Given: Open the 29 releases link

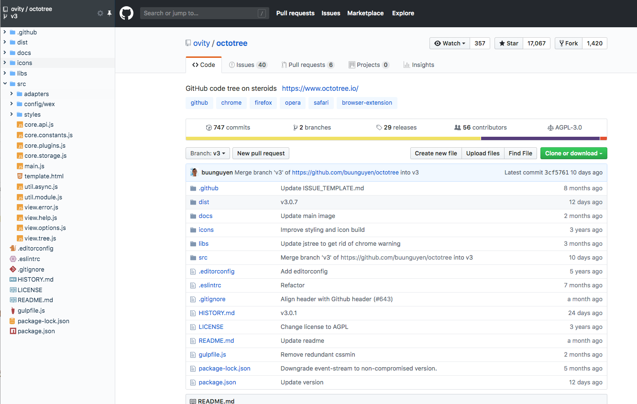Looking at the screenshot, I should pyautogui.click(x=396, y=128).
